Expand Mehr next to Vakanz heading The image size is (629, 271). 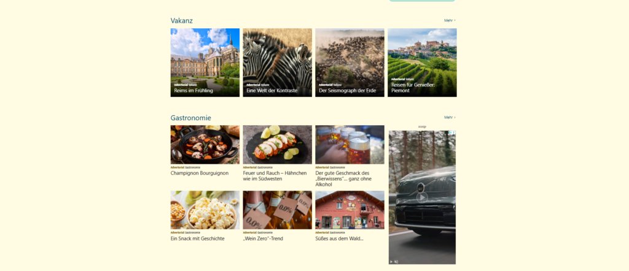coord(450,20)
